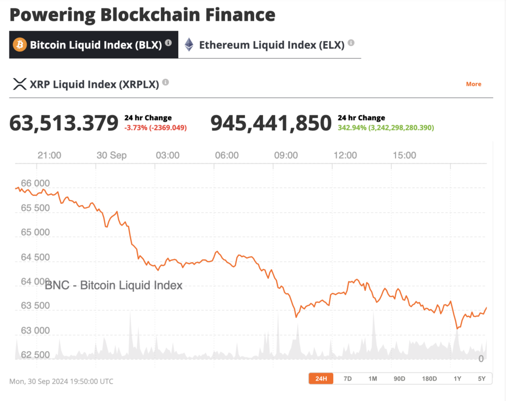This screenshot has height=401, width=507.
Task: Click the Bitcoin logo icon on the BLX tab
Action: [20, 45]
